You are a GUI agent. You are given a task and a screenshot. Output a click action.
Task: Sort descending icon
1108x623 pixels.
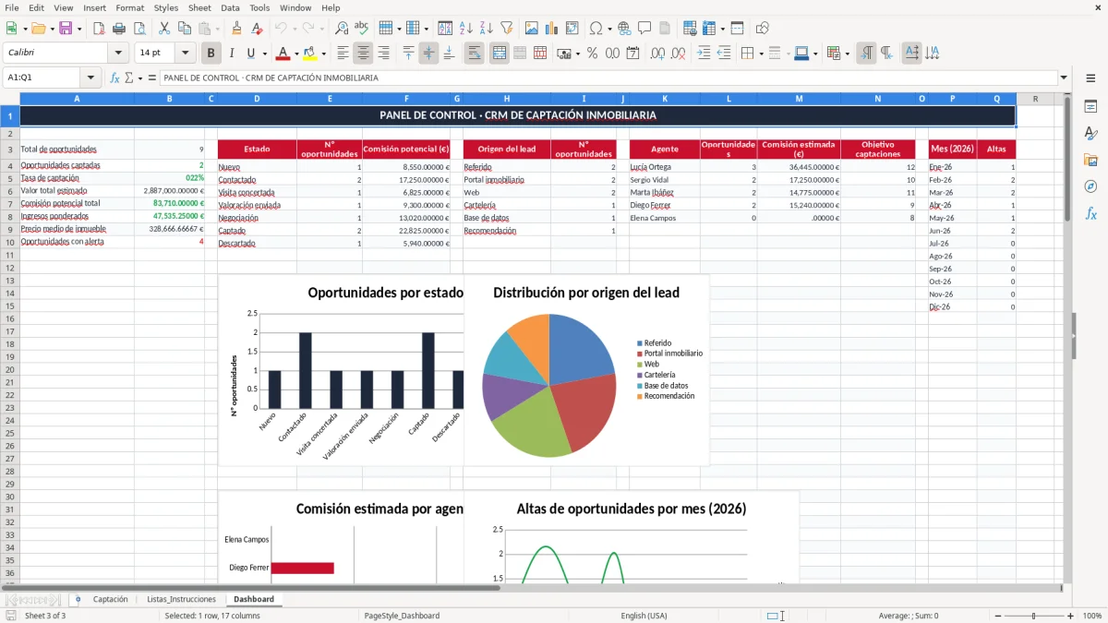(486, 29)
